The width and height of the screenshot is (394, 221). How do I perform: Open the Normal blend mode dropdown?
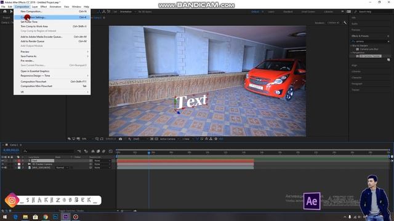tap(62, 168)
